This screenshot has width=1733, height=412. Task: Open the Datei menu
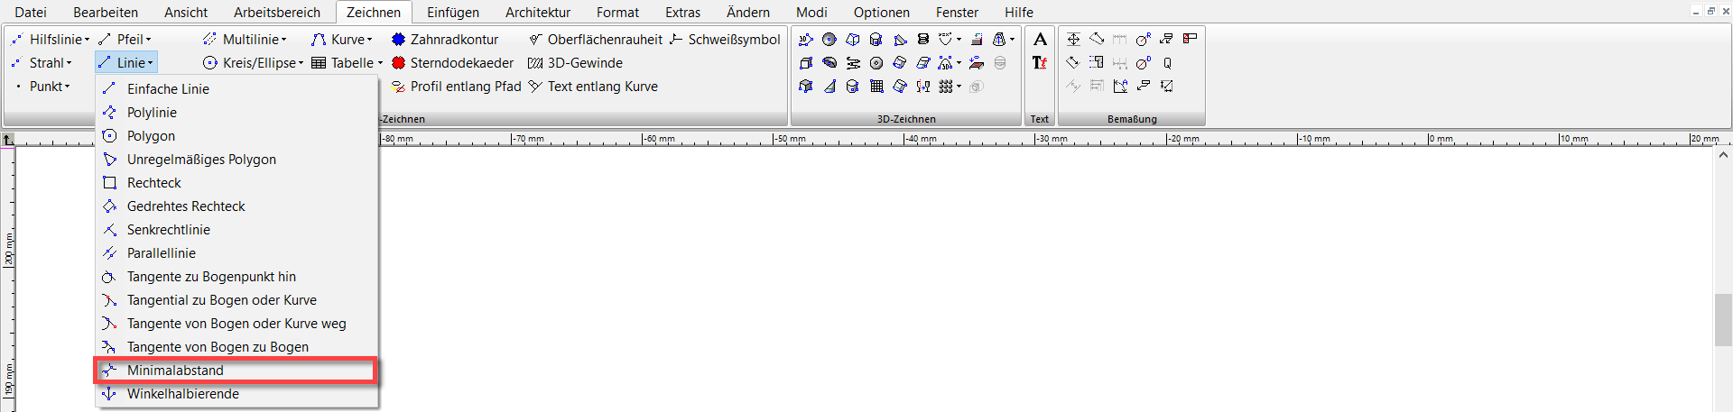31,13
